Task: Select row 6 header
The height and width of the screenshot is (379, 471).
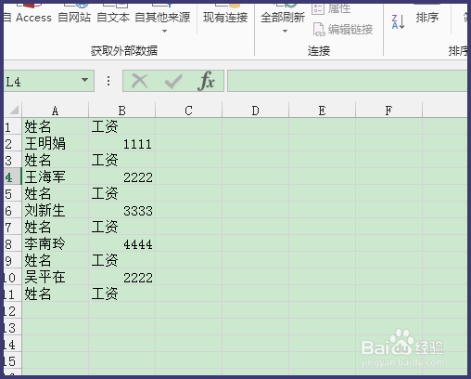Action: 12,210
